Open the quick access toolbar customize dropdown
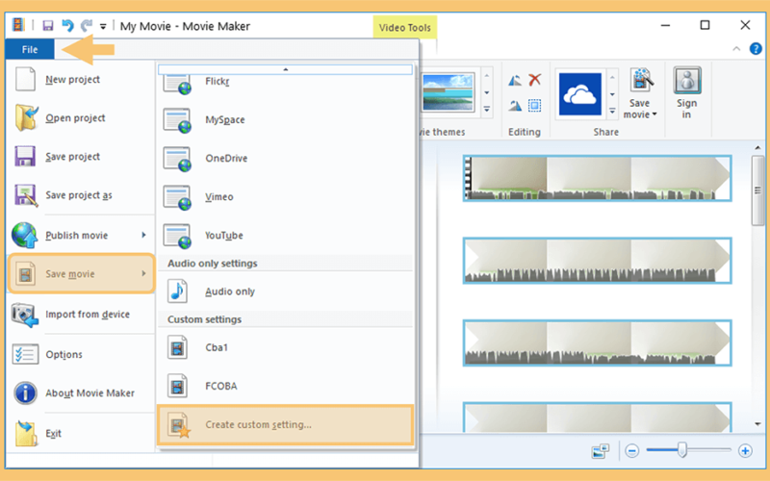The width and height of the screenshot is (770, 481). pos(103,27)
